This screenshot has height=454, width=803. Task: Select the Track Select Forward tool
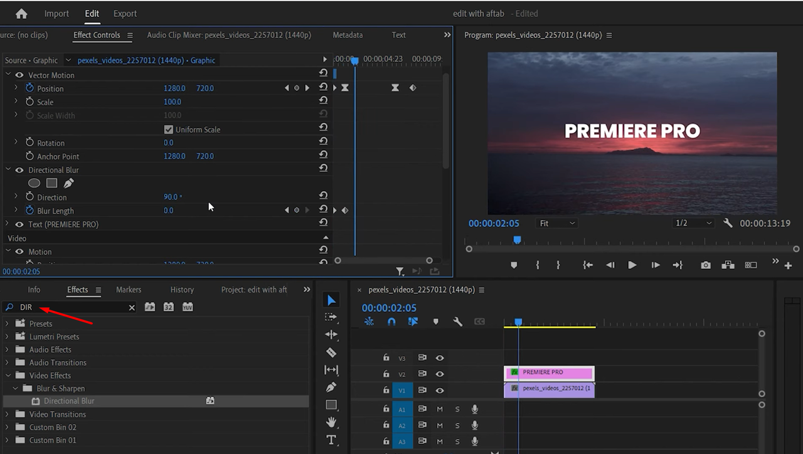pyautogui.click(x=331, y=317)
